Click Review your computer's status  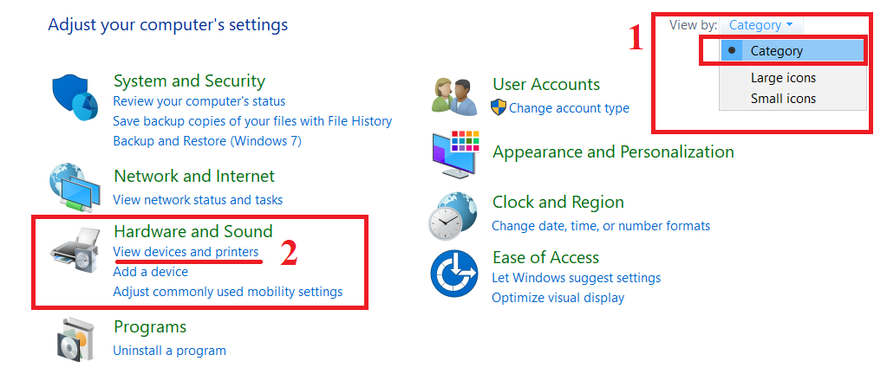[199, 101]
